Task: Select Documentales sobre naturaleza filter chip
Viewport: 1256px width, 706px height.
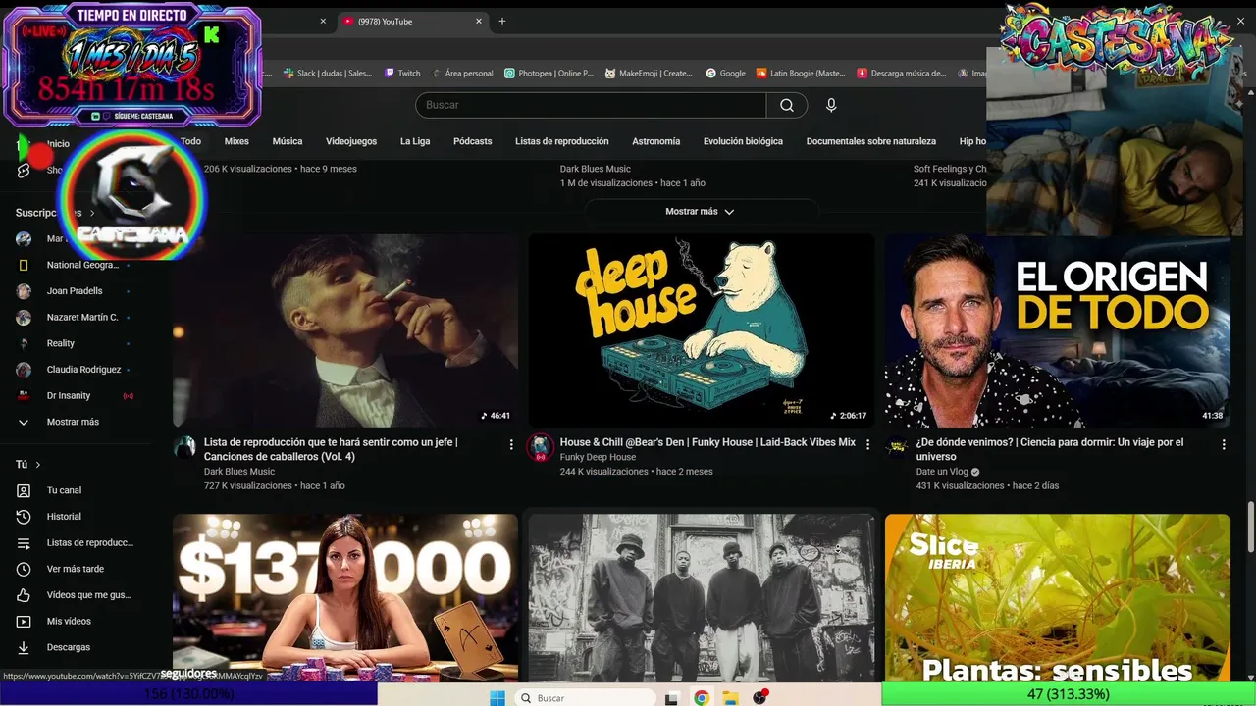Action: (871, 141)
